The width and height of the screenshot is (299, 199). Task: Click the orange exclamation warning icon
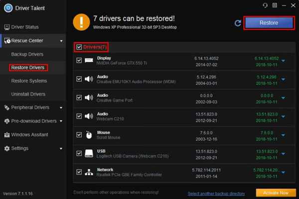[81, 22]
